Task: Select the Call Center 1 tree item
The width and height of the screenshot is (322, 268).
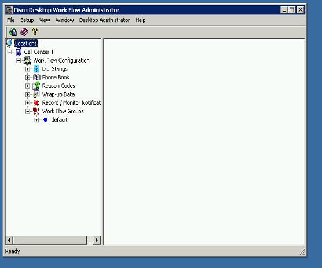Action: click(x=39, y=52)
